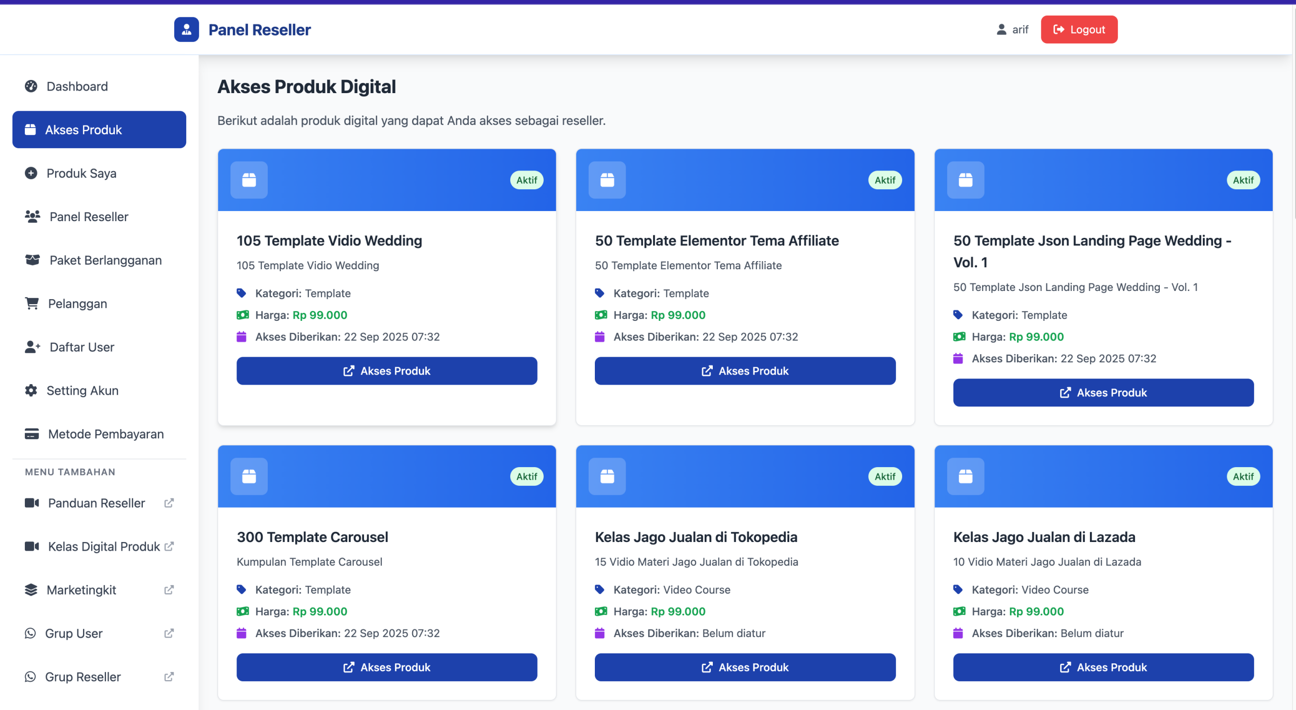Click the Daftar User add-person icon
The height and width of the screenshot is (710, 1296).
tap(32, 347)
